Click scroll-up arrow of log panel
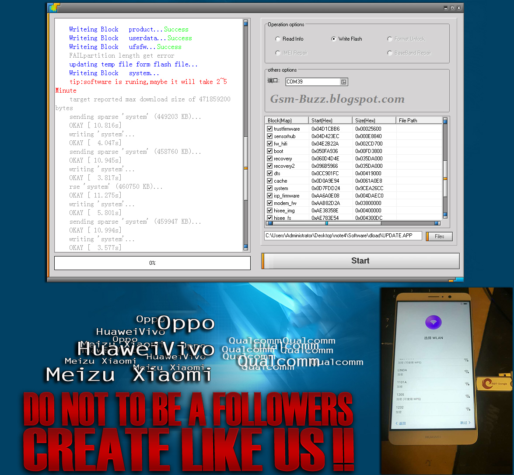 tap(245, 23)
